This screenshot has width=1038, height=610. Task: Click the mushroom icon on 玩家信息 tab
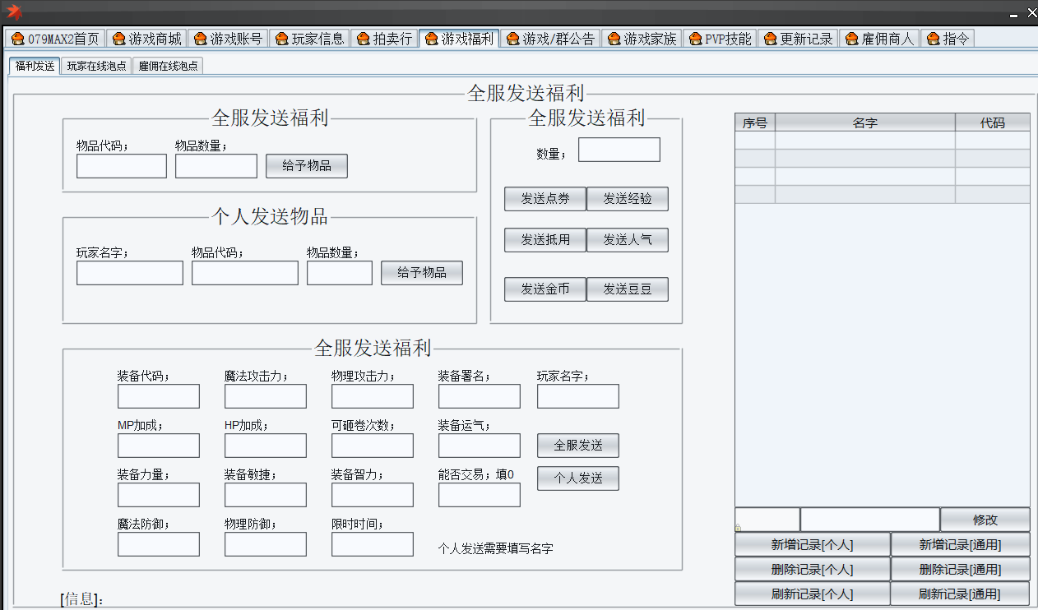pos(282,39)
